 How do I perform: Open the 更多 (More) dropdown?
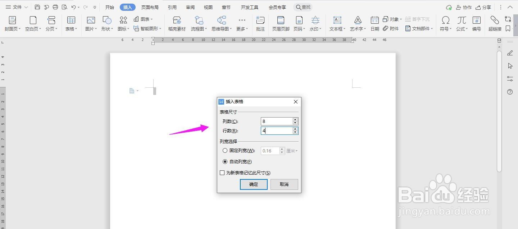[242, 24]
